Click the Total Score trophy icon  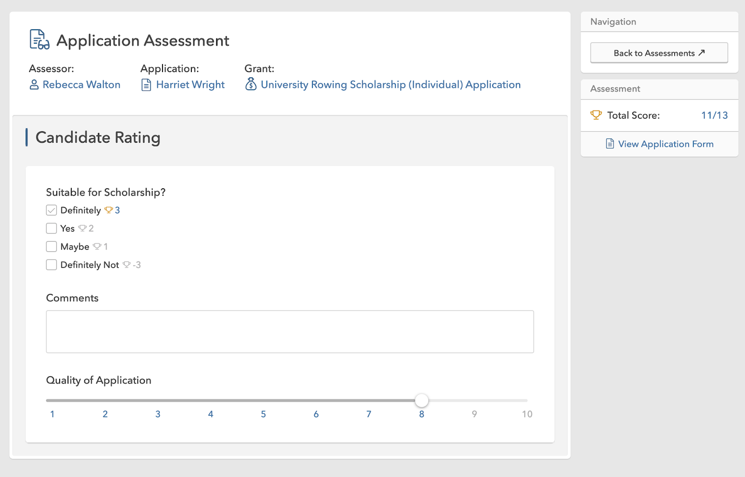click(x=596, y=115)
